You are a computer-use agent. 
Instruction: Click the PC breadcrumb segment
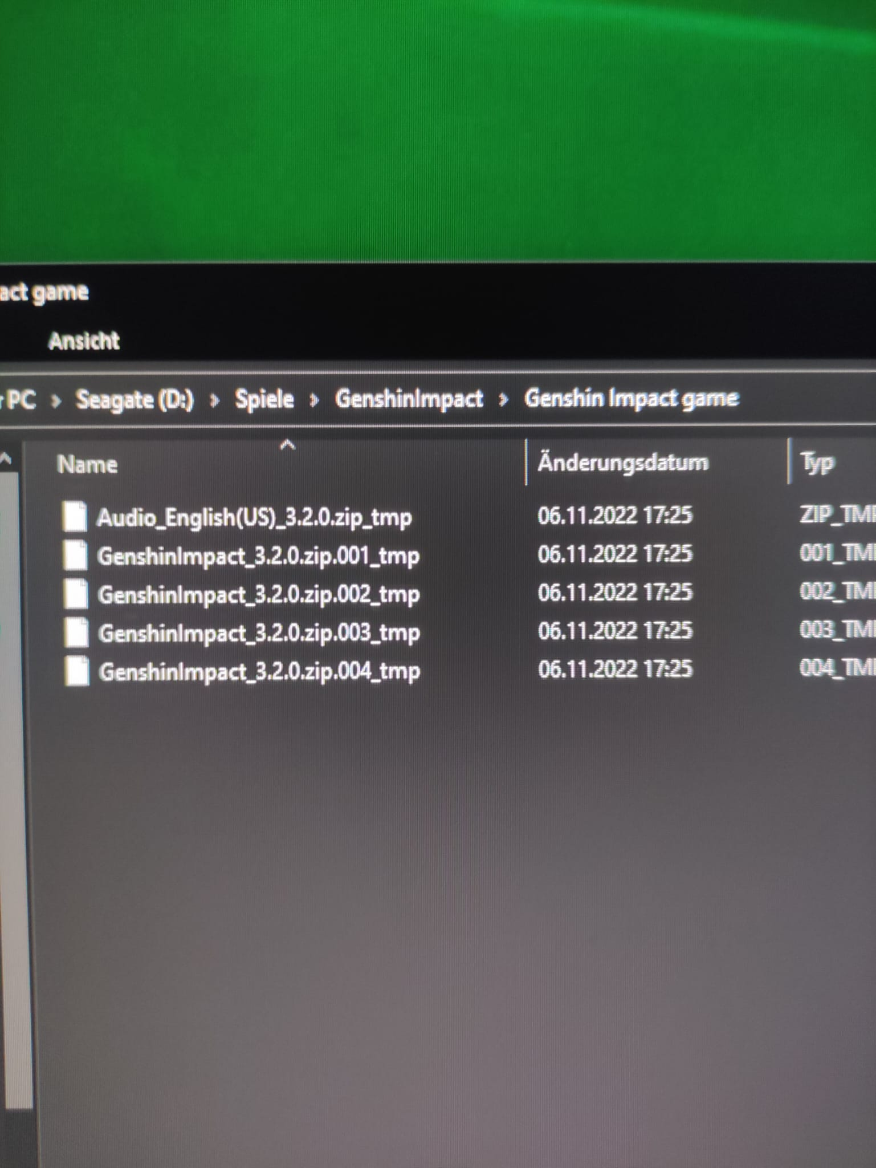click(22, 400)
